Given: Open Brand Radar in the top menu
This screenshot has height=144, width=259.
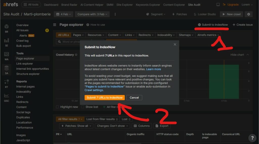Looking at the screenshot, I should (69, 5).
